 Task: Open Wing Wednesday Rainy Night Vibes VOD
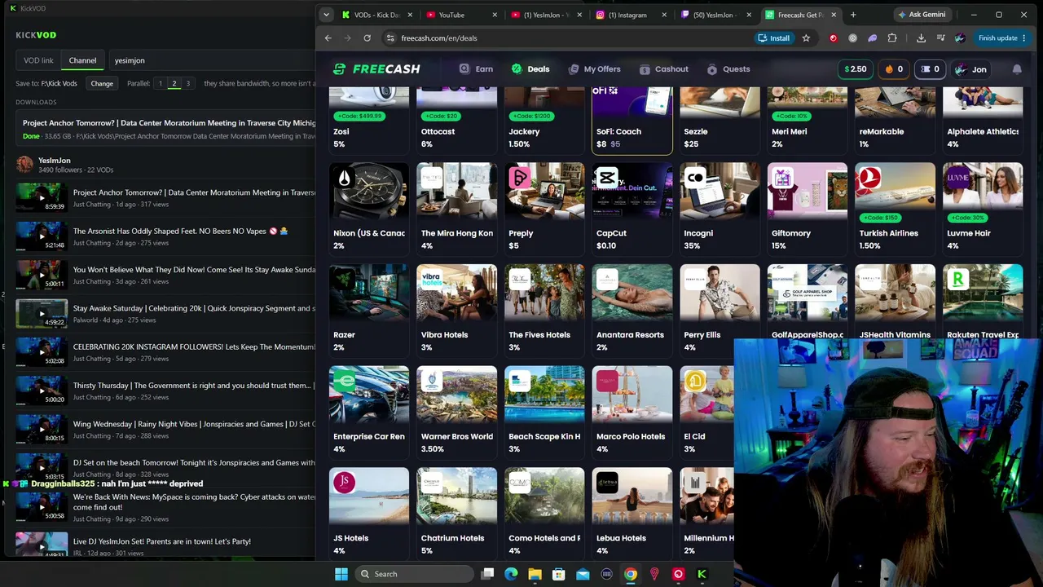click(165, 430)
